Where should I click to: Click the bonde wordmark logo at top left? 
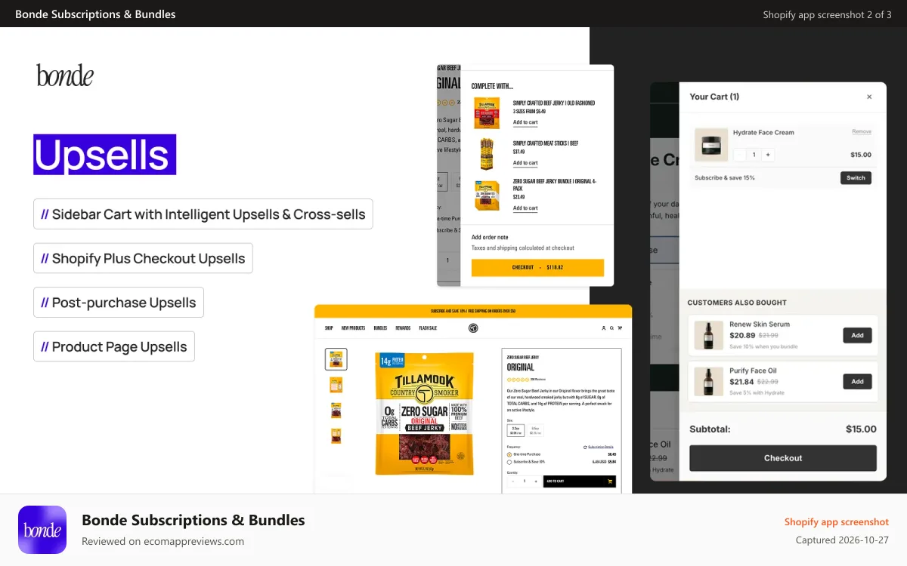pyautogui.click(x=65, y=75)
